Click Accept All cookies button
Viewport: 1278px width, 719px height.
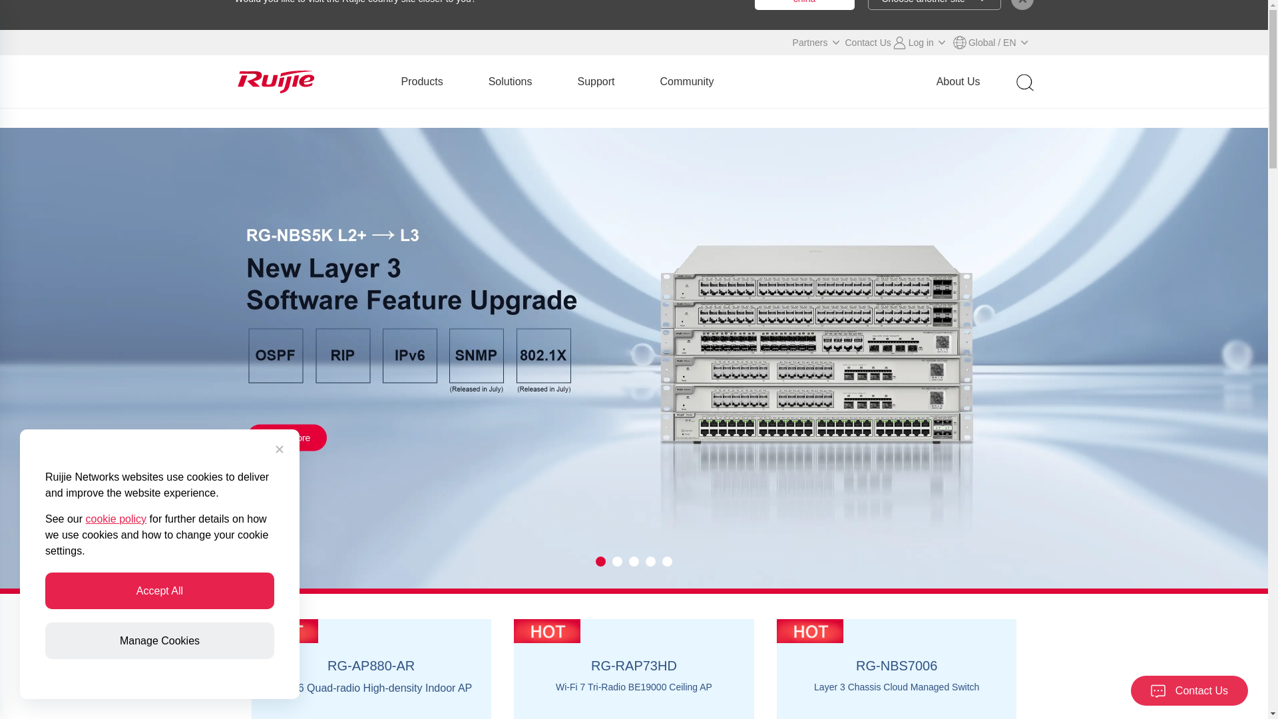160,591
